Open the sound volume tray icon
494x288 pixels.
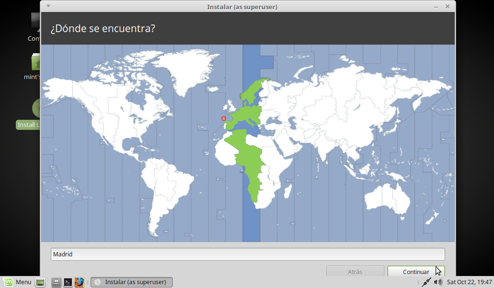tap(438, 282)
